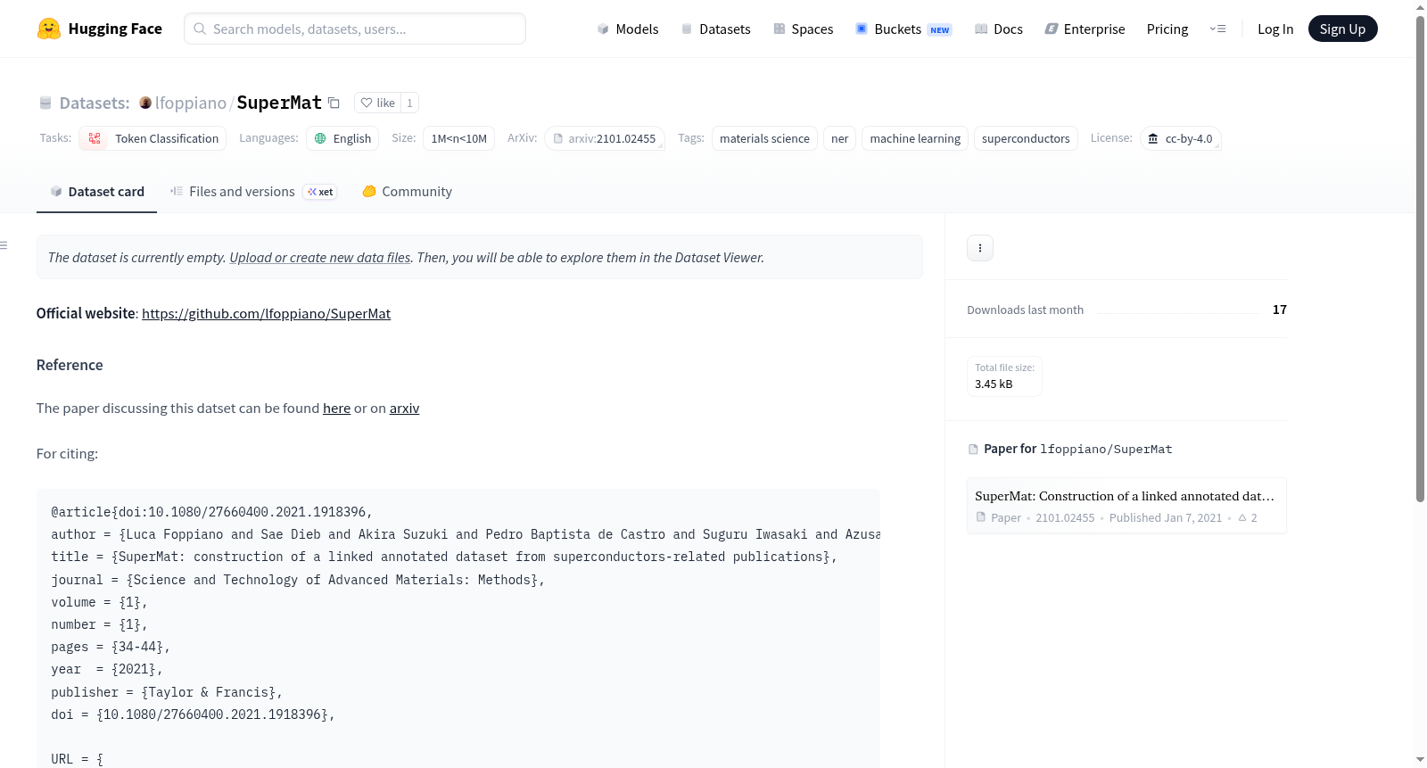Open the Enterprise page

[x=1085, y=29]
